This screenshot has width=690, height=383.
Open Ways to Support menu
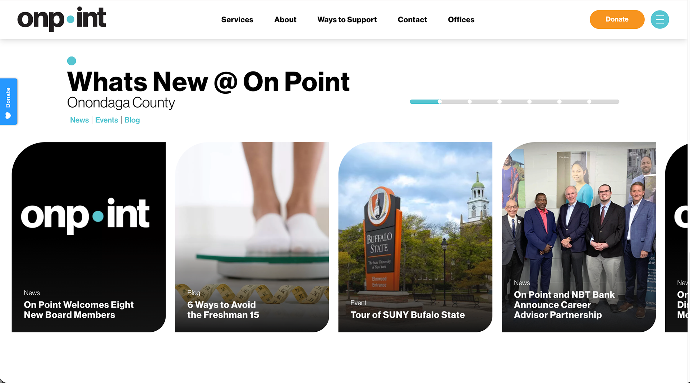(x=347, y=20)
